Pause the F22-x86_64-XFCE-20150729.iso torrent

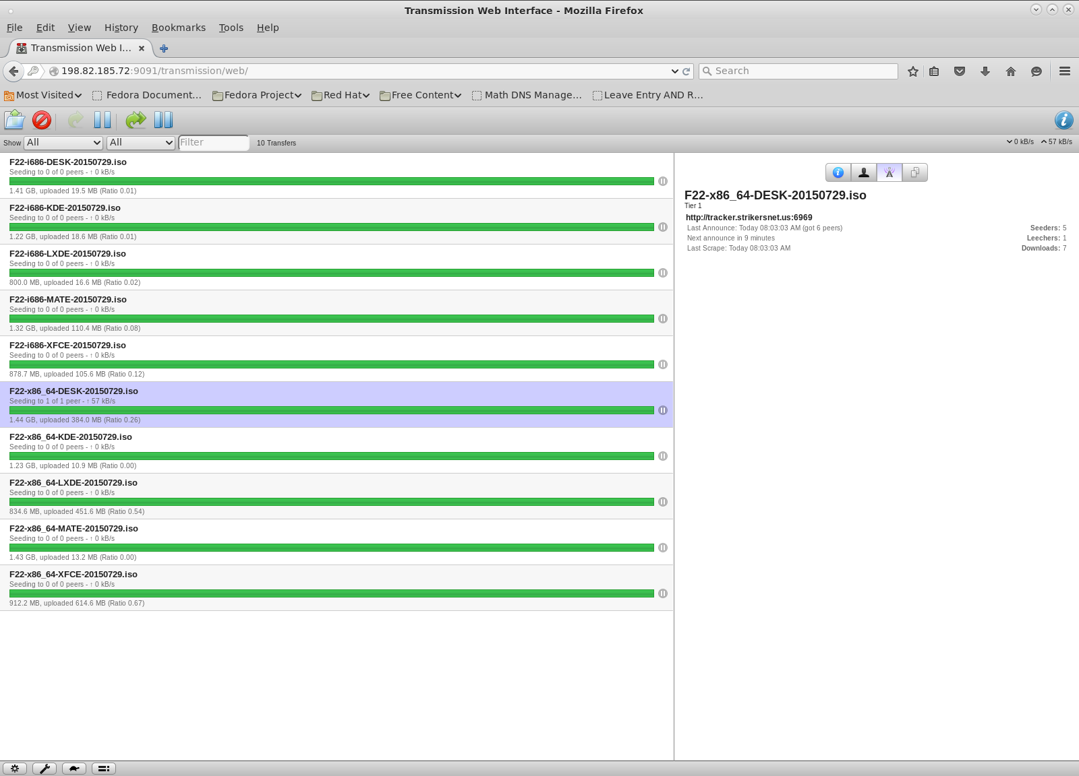663,593
